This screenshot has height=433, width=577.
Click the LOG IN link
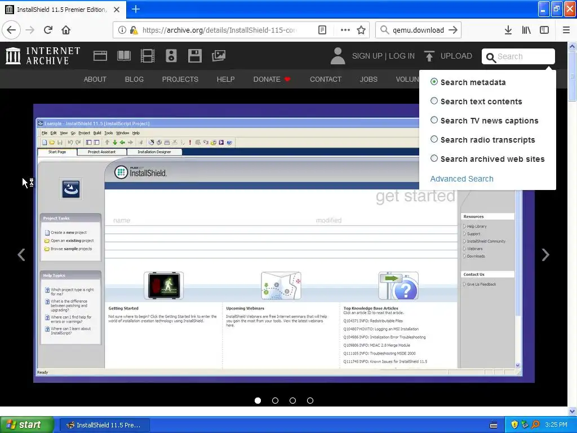pyautogui.click(x=401, y=56)
